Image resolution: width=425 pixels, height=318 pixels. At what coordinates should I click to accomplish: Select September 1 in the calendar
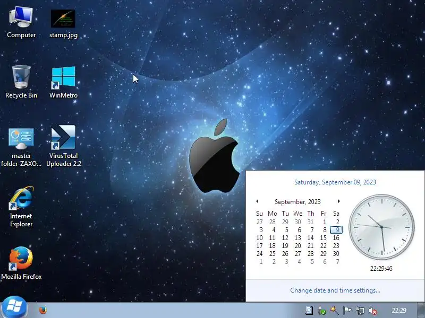point(324,222)
